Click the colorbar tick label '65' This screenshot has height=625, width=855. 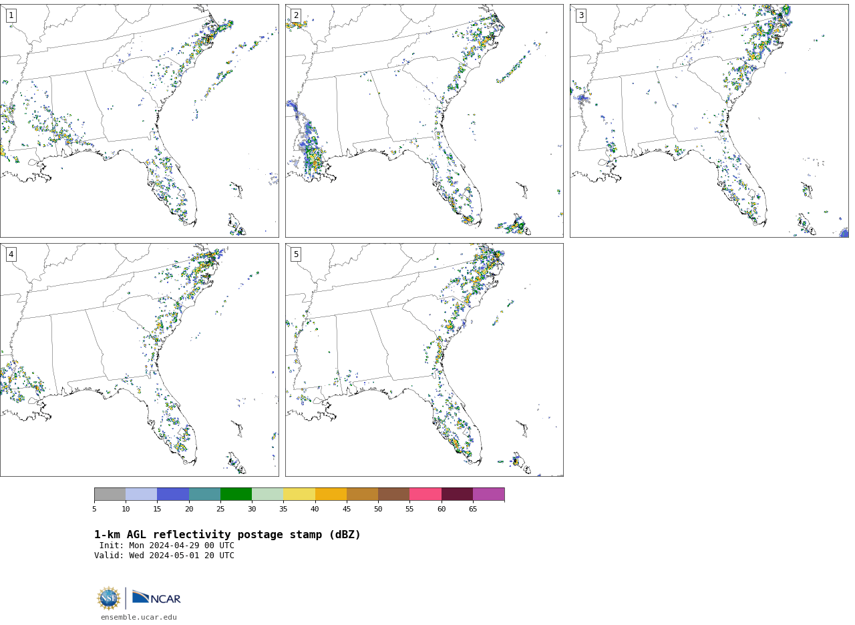473,509
